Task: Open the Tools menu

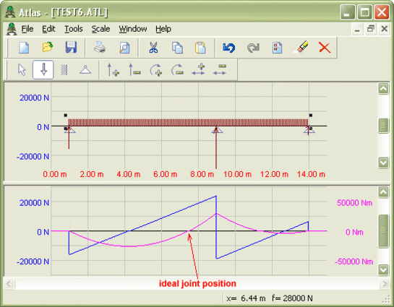Action: coord(73,29)
